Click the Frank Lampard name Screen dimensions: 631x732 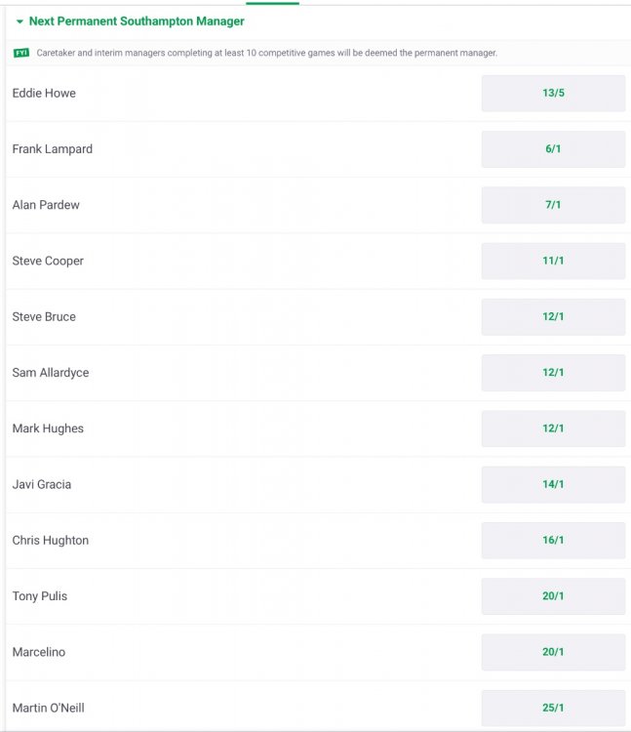click(53, 149)
